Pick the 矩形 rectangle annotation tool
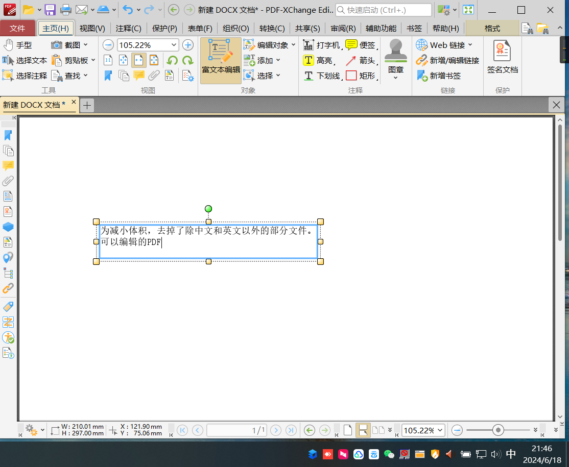The height and width of the screenshot is (467, 569). coord(361,76)
